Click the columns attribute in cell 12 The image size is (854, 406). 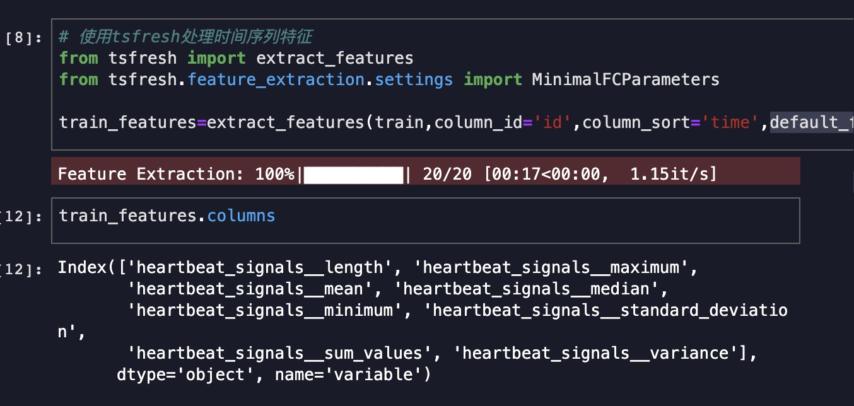coord(241,216)
